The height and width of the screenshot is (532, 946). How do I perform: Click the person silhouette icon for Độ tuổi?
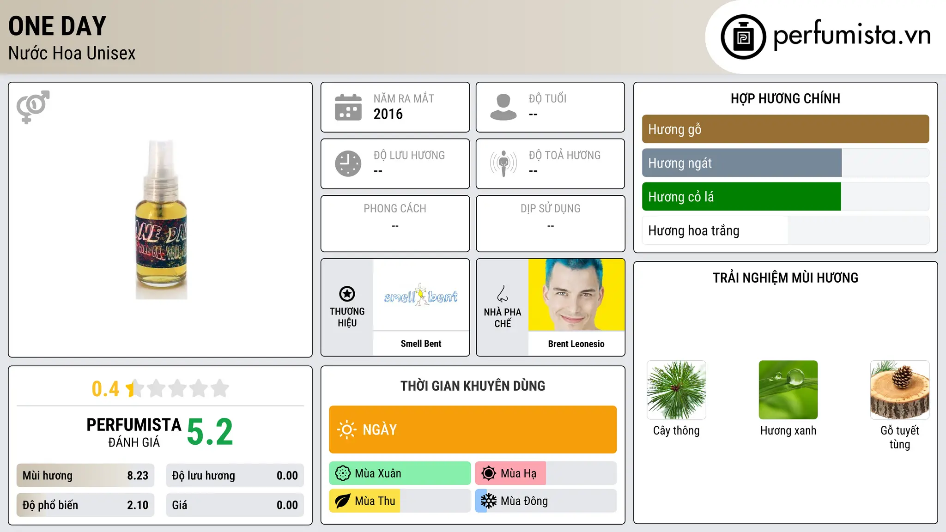[503, 107]
